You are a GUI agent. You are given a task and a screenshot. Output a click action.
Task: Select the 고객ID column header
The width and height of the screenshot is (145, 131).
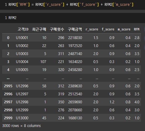click(x=23, y=29)
